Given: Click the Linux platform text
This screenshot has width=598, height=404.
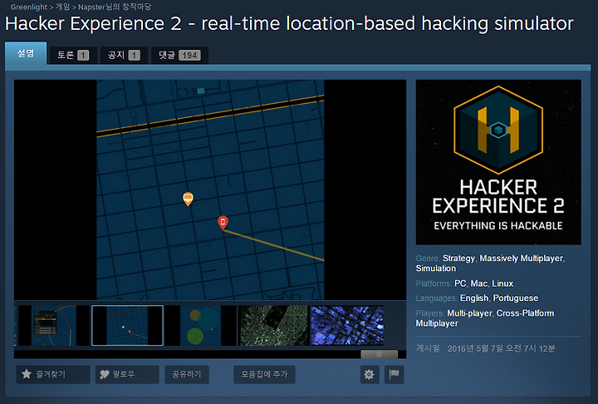Looking at the screenshot, I should click(x=502, y=283).
